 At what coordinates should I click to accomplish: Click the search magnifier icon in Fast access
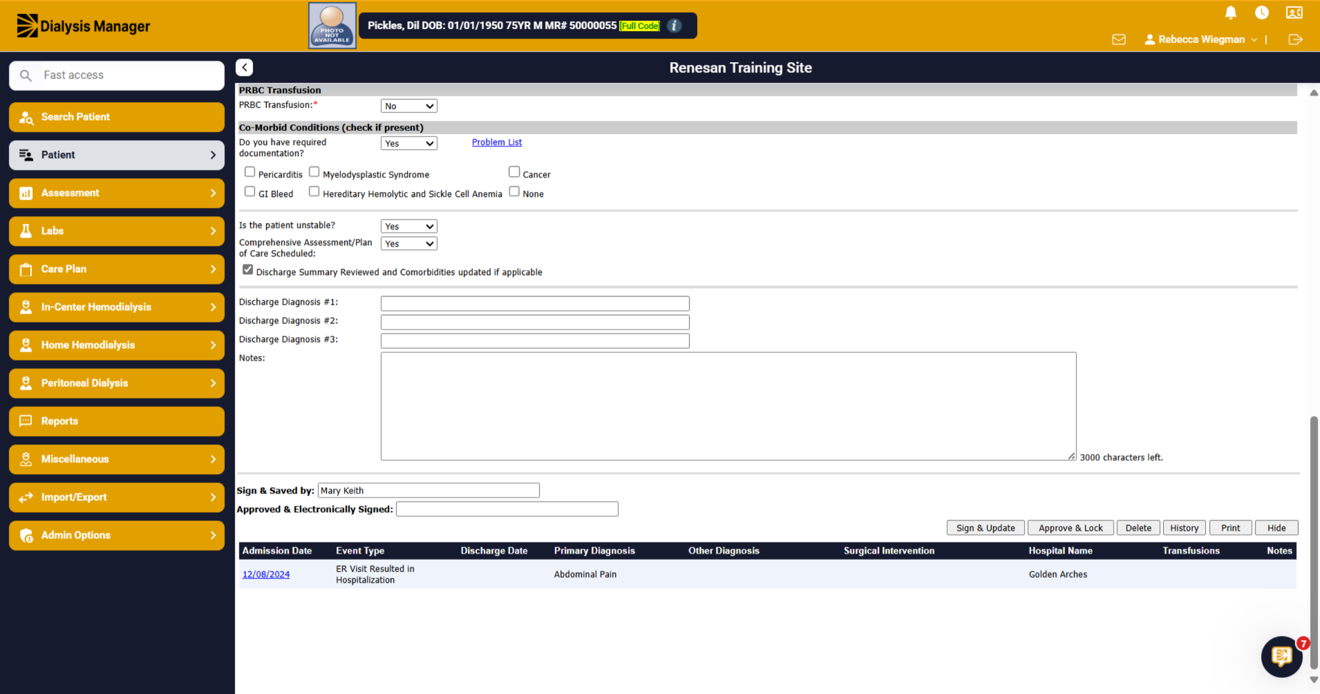(26, 75)
